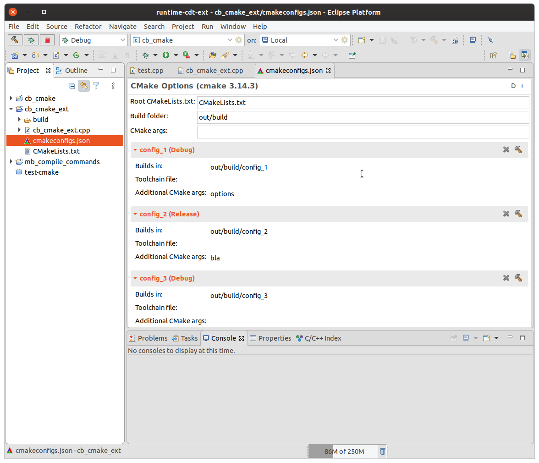Remove config_3 (Debug) with its X icon

click(506, 278)
